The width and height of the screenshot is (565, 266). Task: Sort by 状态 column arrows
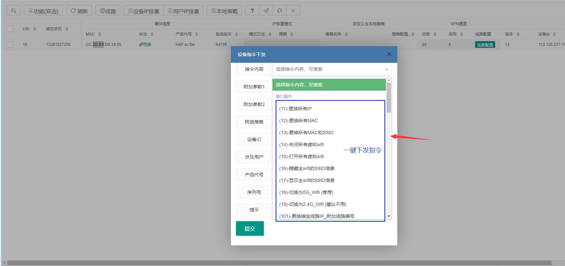pos(152,34)
